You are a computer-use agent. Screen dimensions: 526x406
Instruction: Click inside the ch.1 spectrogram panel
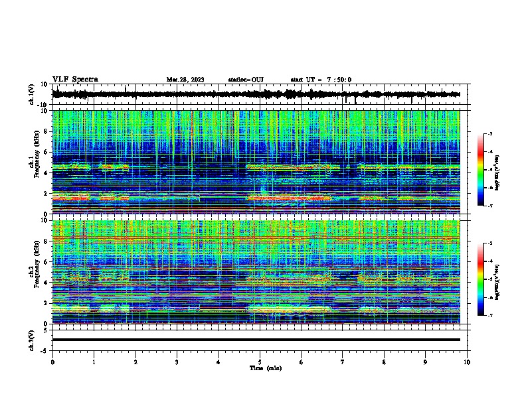tap(256, 162)
